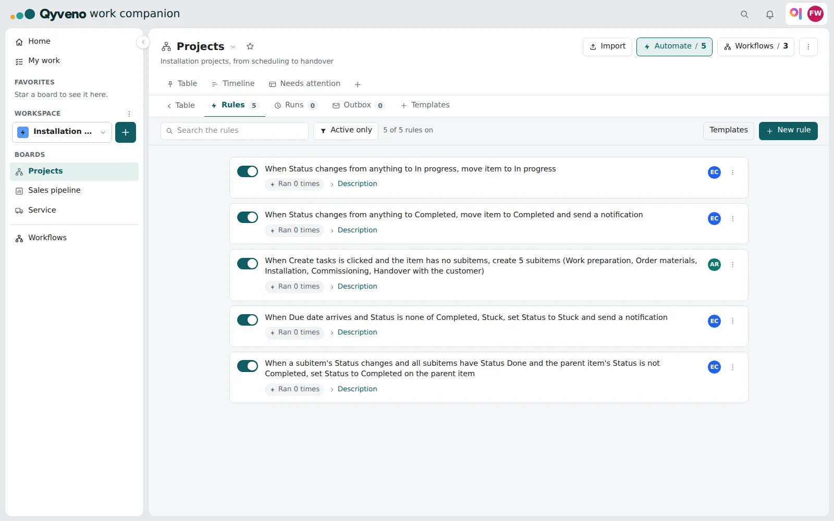
Task: Open options for the Due date rule
Action: (732, 321)
